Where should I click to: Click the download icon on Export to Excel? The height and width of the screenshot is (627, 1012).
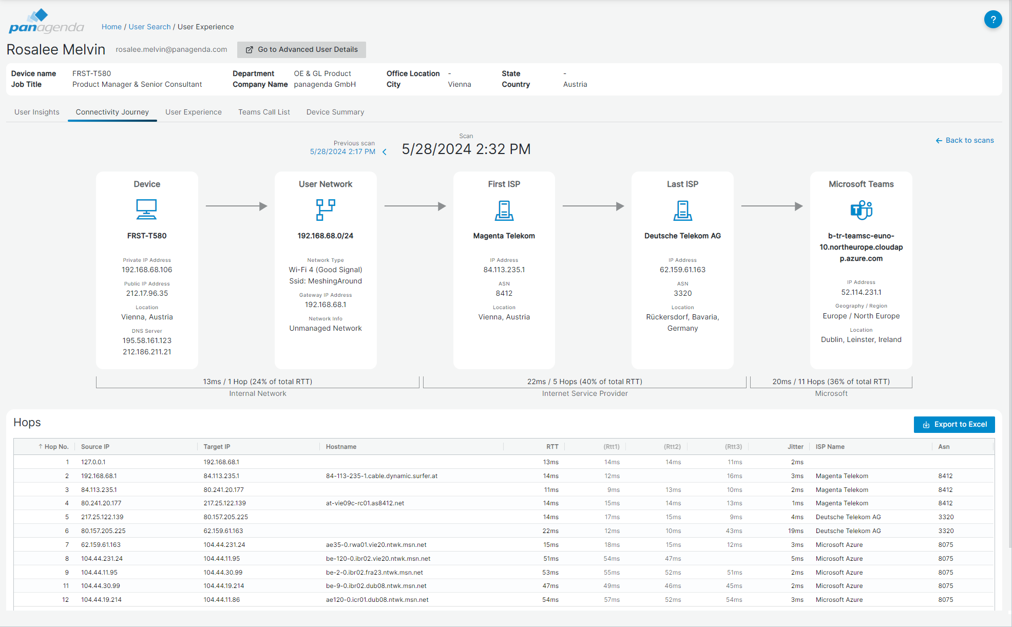pos(926,425)
